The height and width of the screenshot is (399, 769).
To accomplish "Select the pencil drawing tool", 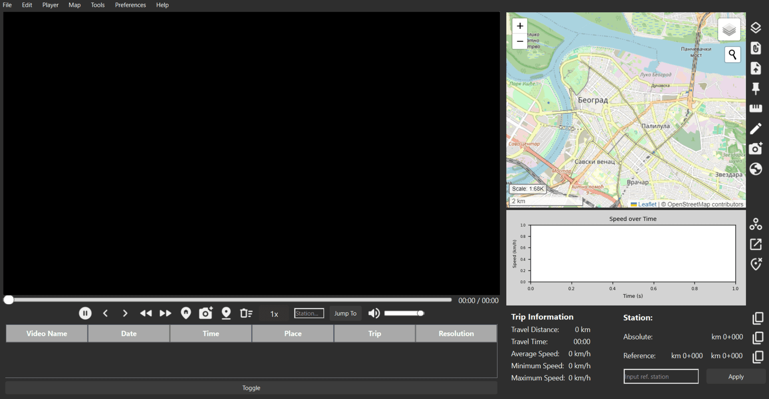I will (757, 128).
